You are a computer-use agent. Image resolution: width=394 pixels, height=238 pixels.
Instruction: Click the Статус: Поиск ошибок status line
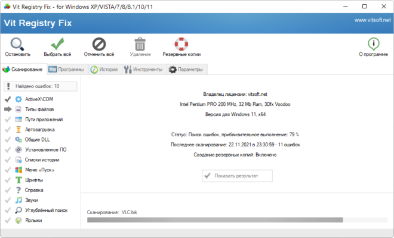pos(235,134)
